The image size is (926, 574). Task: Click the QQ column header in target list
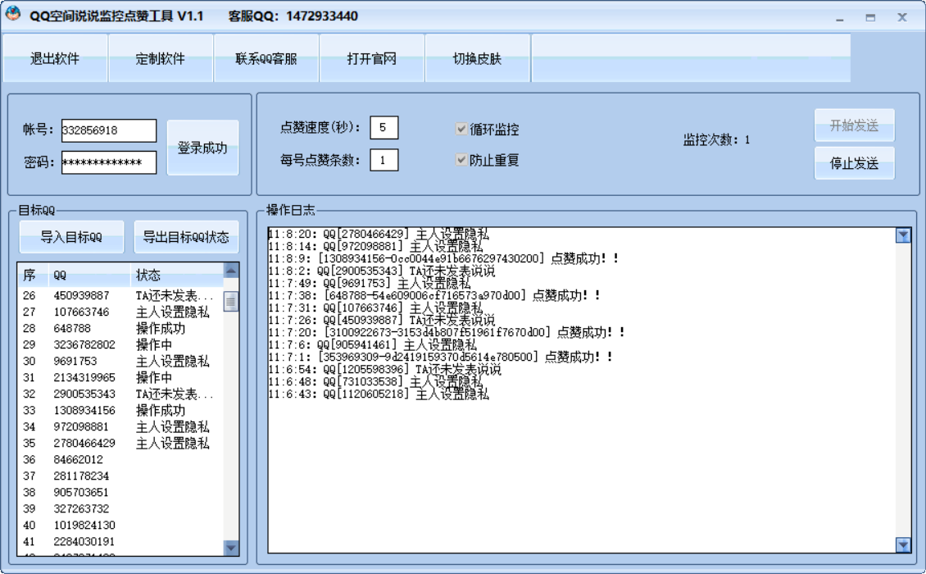coord(89,275)
